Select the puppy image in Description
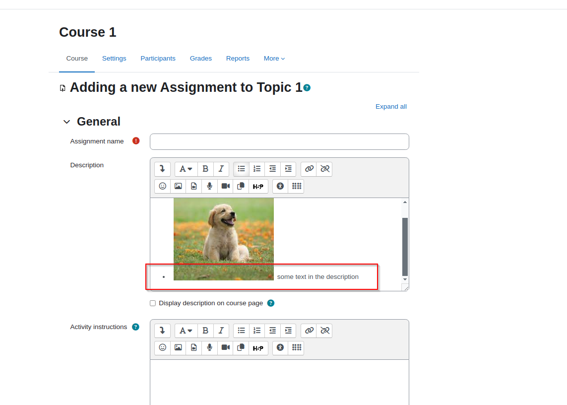Image resolution: width=567 pixels, height=405 pixels. click(223, 239)
